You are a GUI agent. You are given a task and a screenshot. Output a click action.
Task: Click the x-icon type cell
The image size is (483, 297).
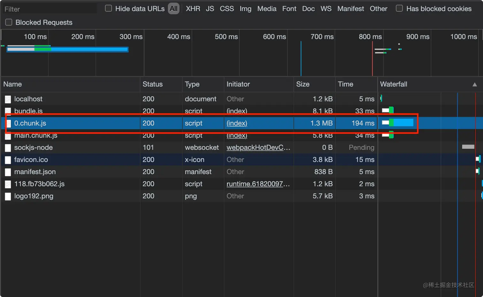(x=194, y=160)
